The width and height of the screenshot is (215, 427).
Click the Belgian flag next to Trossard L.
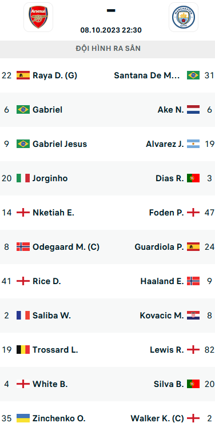pyautogui.click(x=23, y=350)
